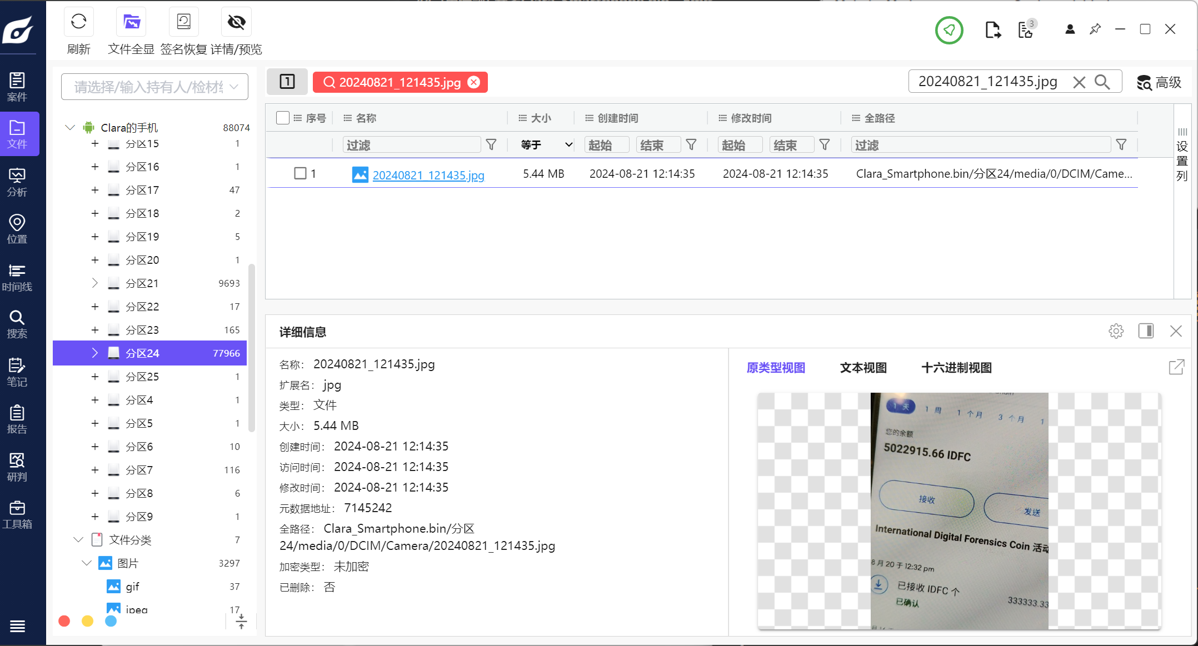
Task: Remove the 20240821_121435.jpg search tag
Action: pos(474,82)
